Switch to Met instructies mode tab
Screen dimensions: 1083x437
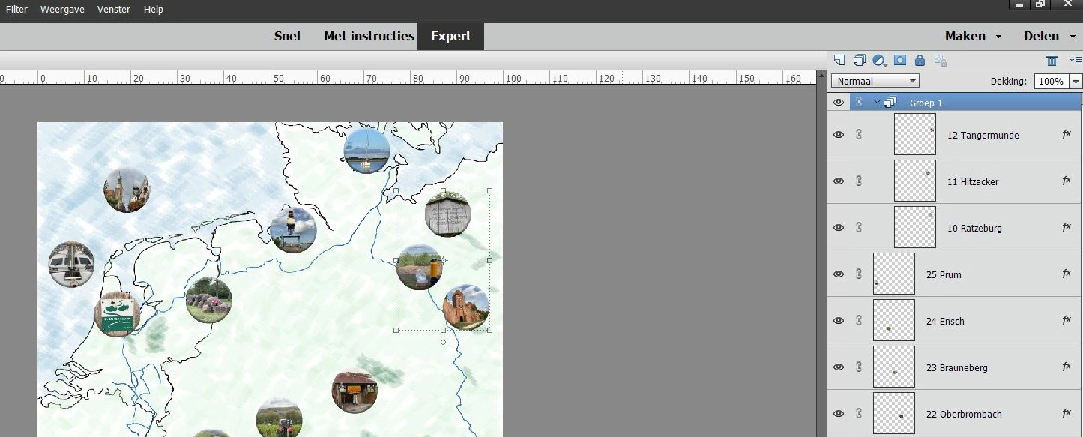click(369, 36)
